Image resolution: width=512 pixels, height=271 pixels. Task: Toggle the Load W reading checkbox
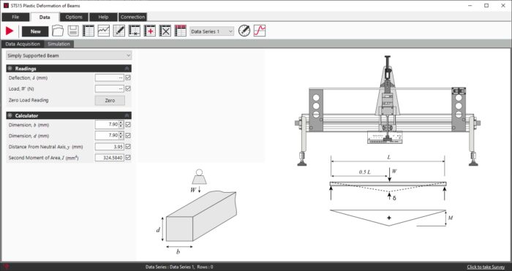[x=128, y=88]
